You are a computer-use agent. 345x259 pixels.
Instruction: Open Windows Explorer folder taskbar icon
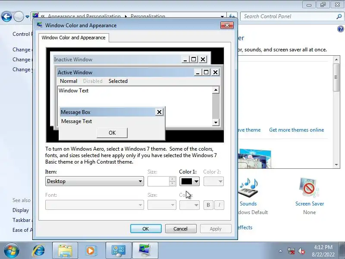click(x=65, y=251)
